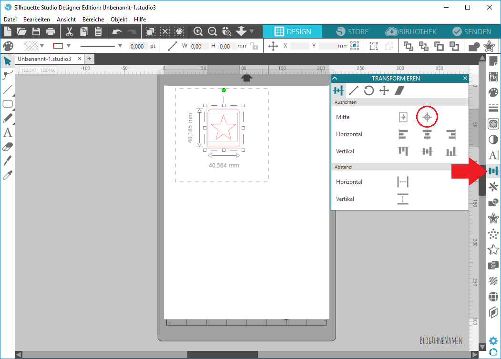This screenshot has height=359, width=501.
Task: Select the Text tool in left toolbar
Action: [x=8, y=132]
